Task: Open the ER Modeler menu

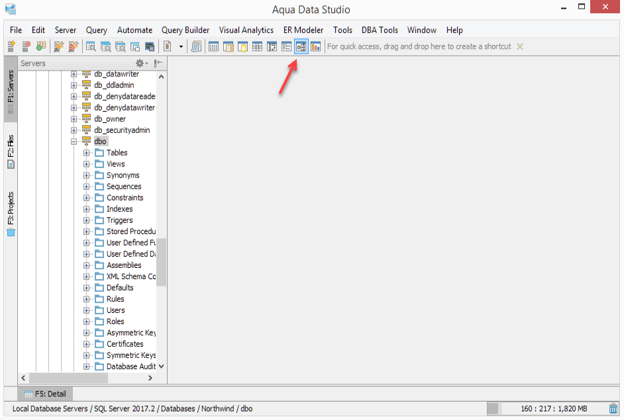Action: click(x=303, y=30)
